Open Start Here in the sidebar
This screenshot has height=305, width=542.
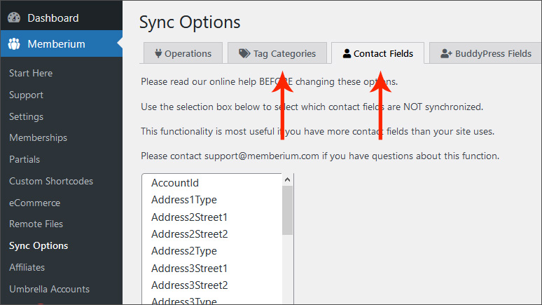(31, 74)
